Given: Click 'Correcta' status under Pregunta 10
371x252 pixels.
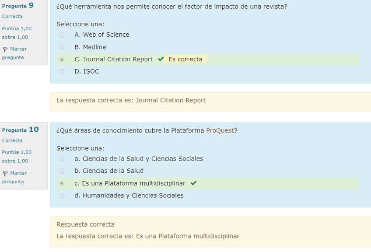Looking at the screenshot, I should click(x=12, y=140).
